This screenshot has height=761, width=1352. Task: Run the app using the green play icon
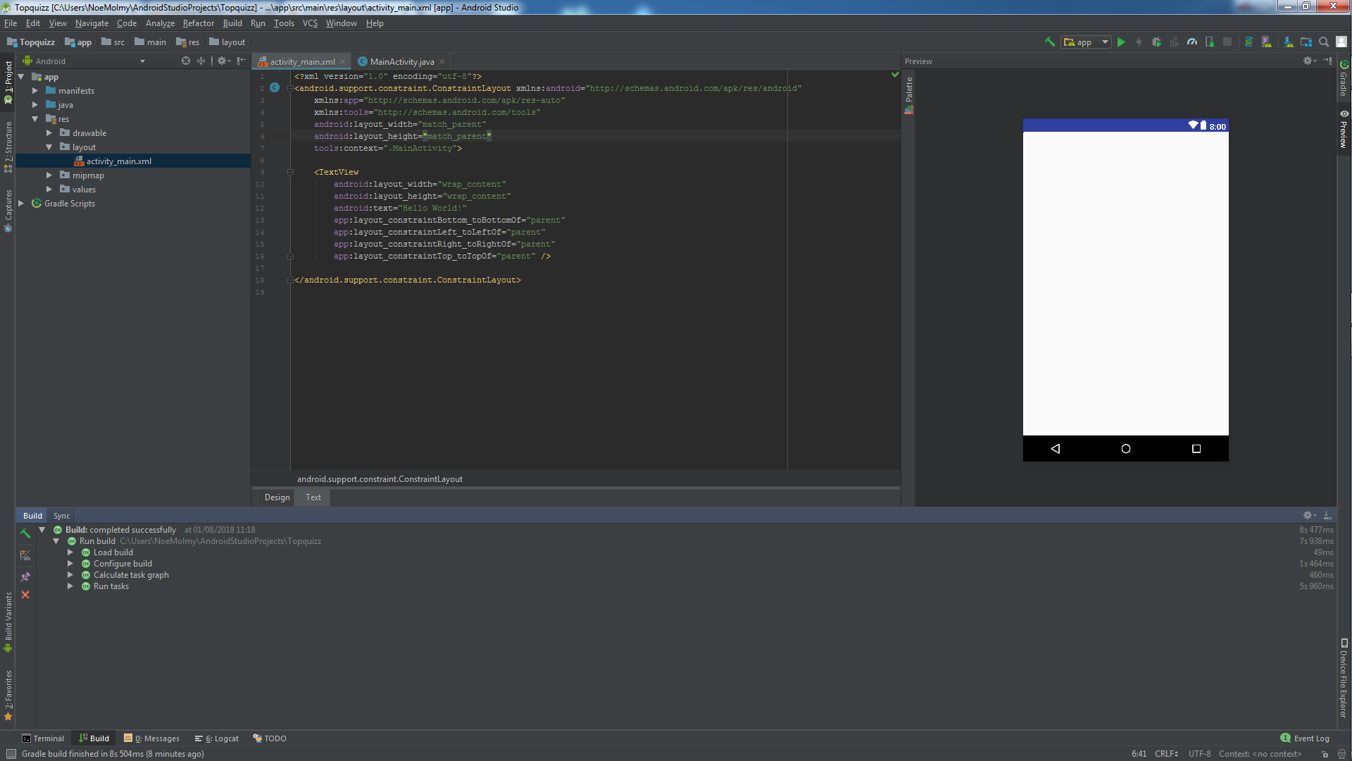[x=1121, y=42]
